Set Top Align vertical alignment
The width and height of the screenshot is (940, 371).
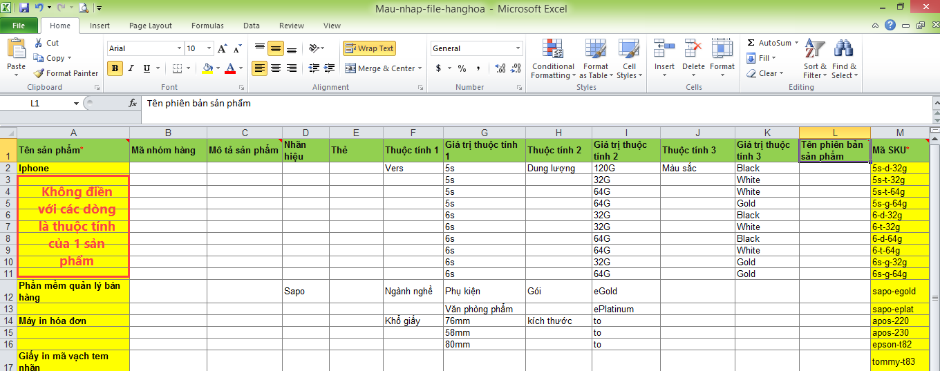pyautogui.click(x=260, y=48)
